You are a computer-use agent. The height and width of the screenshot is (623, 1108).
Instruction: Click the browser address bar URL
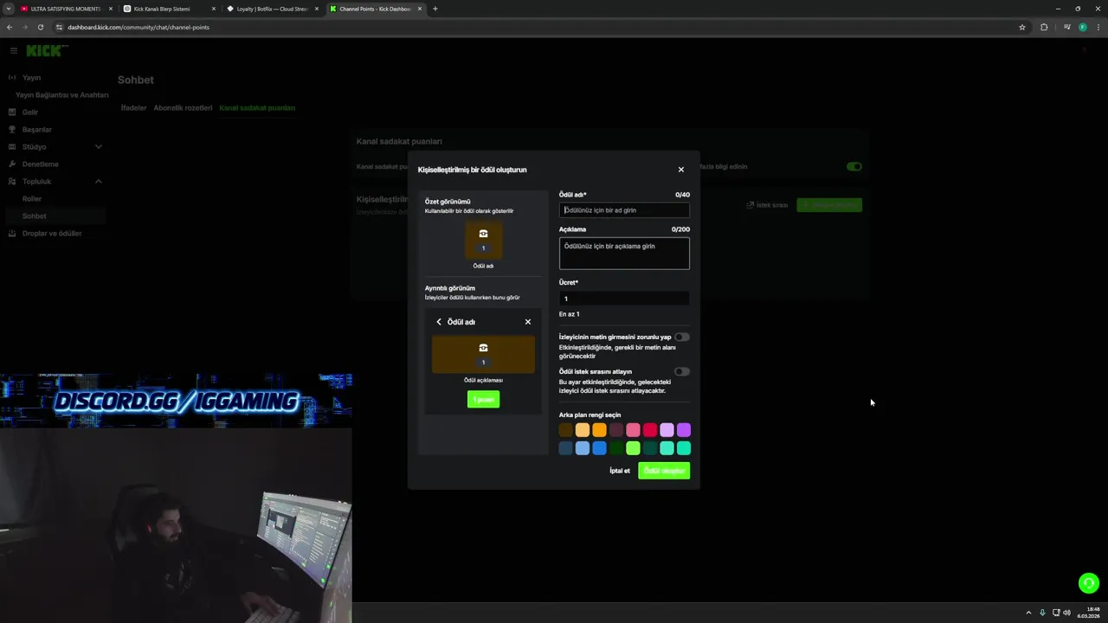tap(138, 27)
